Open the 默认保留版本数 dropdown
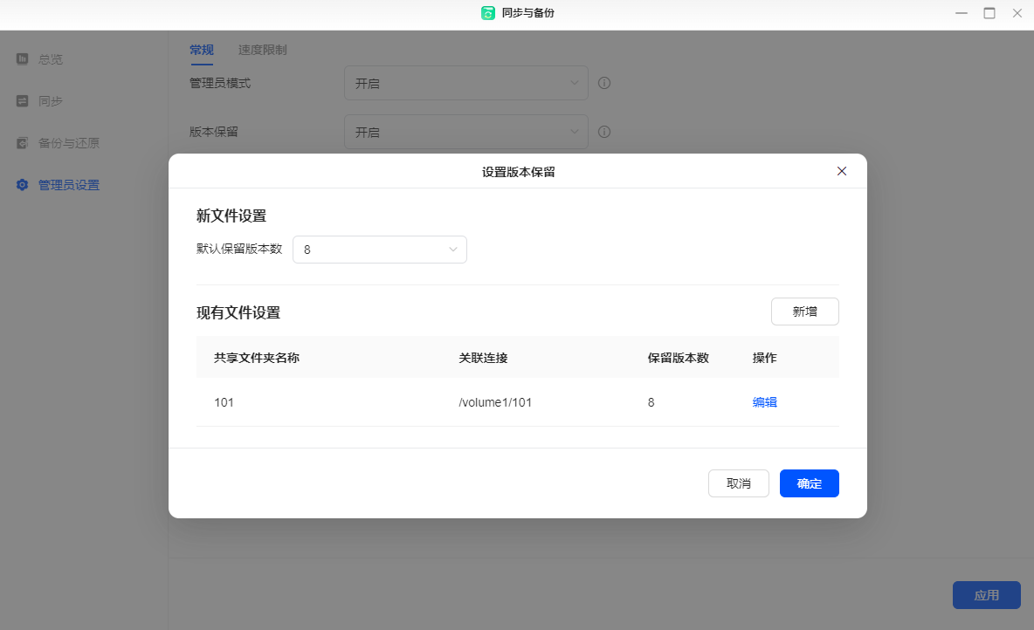Image resolution: width=1034 pixels, height=630 pixels. tap(380, 250)
